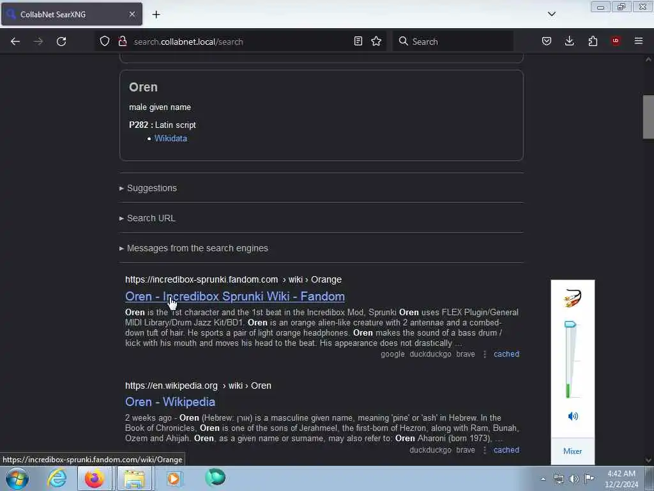The width and height of the screenshot is (654, 491).
Task: Click scrollbar down arrow
Action: point(648,460)
